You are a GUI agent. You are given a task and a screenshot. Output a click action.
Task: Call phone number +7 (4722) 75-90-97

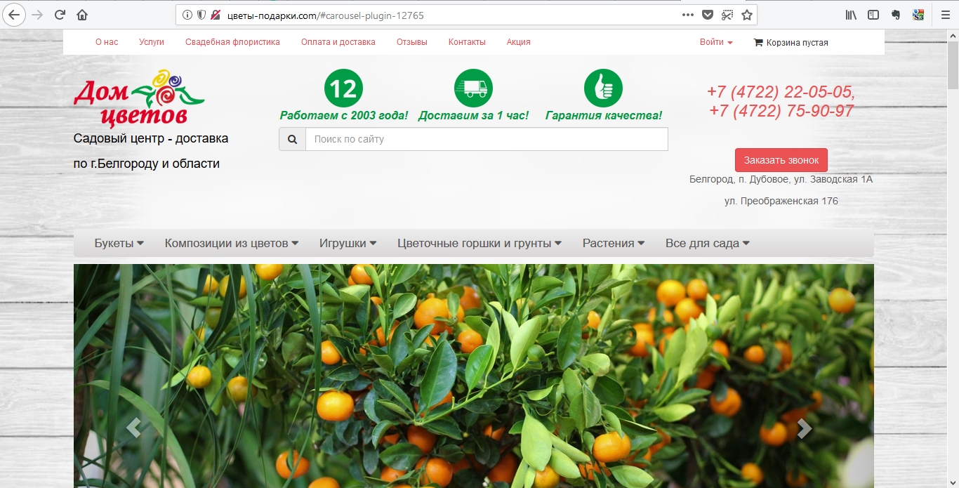click(x=781, y=111)
